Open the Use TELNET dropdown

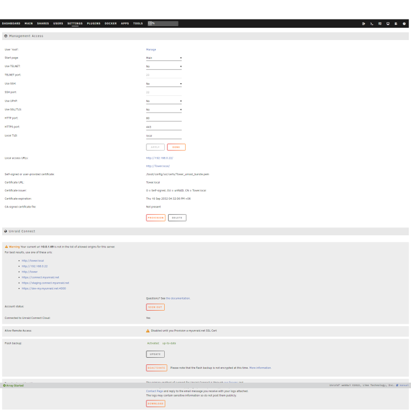click(164, 67)
